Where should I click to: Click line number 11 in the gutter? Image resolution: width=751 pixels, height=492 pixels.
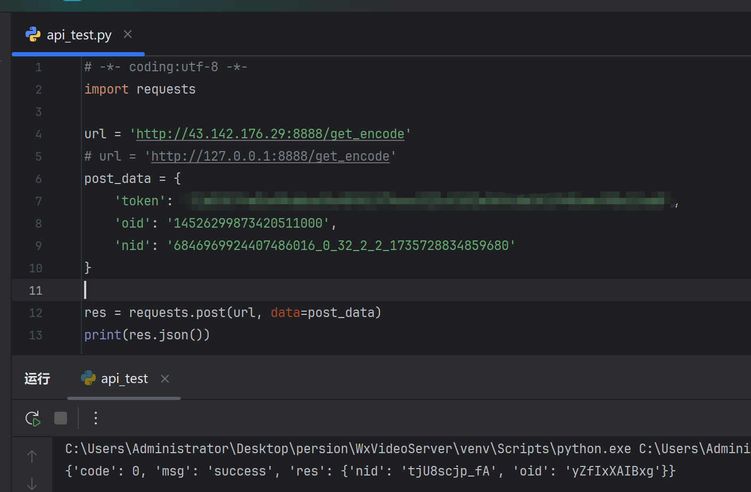click(36, 290)
